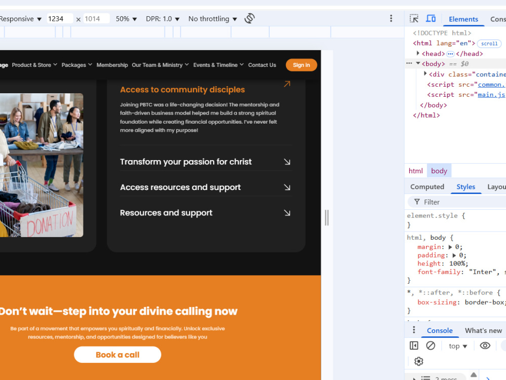
Task: Click the viewport height field 1014
Action: point(96,19)
